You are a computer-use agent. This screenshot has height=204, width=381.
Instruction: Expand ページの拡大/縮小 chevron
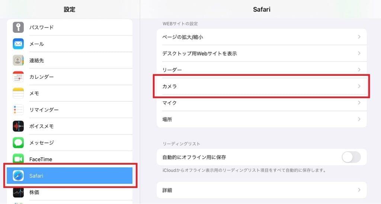359,37
